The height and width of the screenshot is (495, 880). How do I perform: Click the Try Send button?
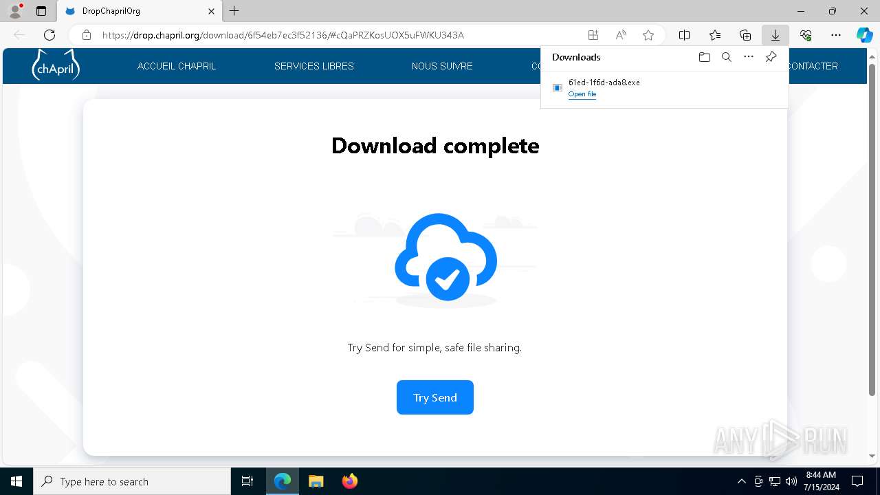point(435,397)
